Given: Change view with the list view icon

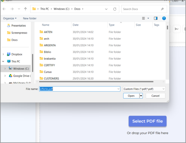Looking at the screenshot, I should [x=143, y=19].
